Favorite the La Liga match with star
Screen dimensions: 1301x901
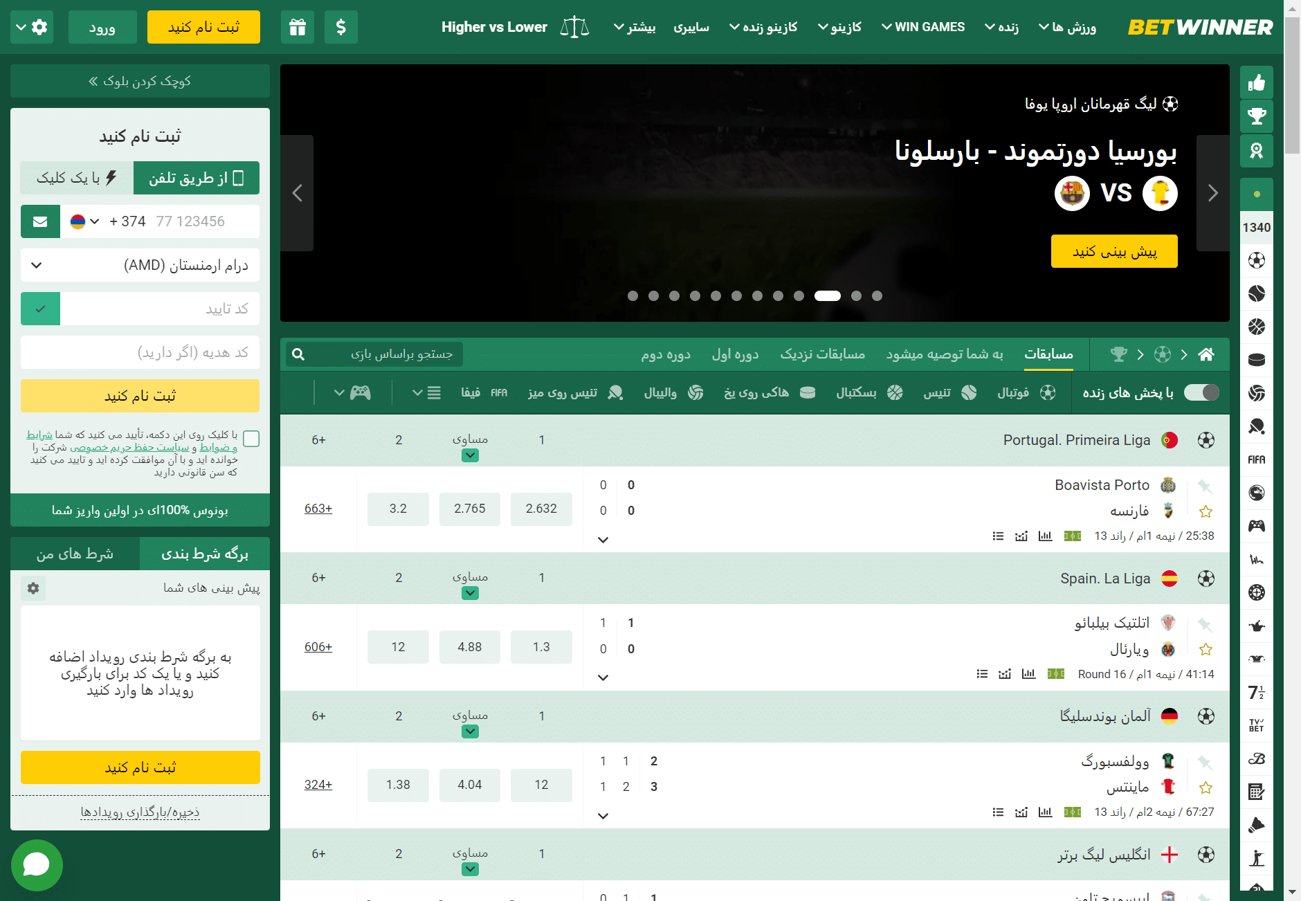coord(1206,649)
